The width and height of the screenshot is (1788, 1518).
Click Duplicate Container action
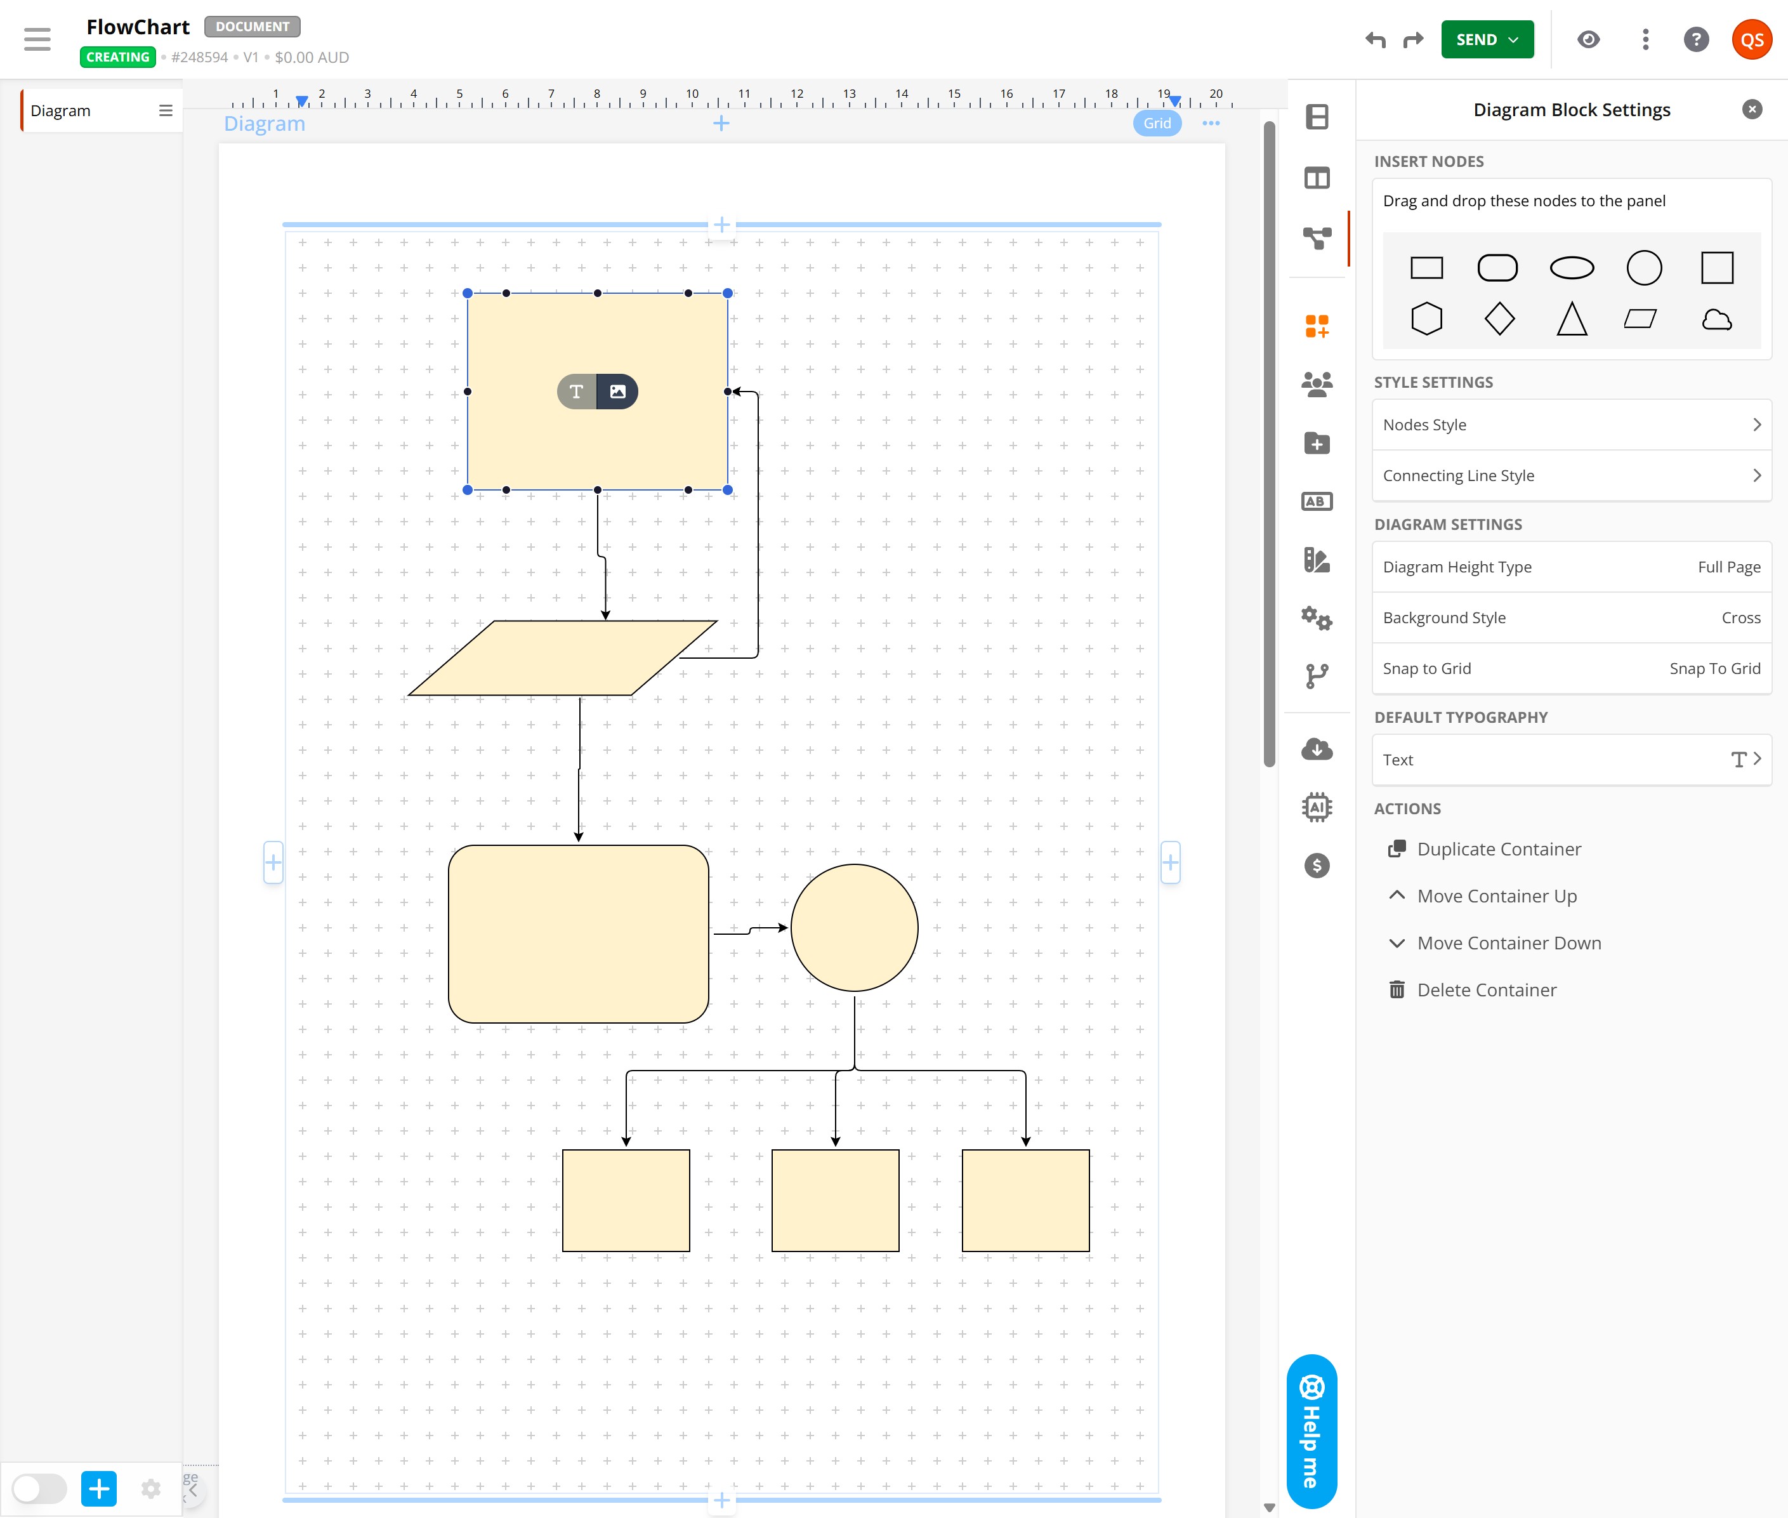[1498, 849]
